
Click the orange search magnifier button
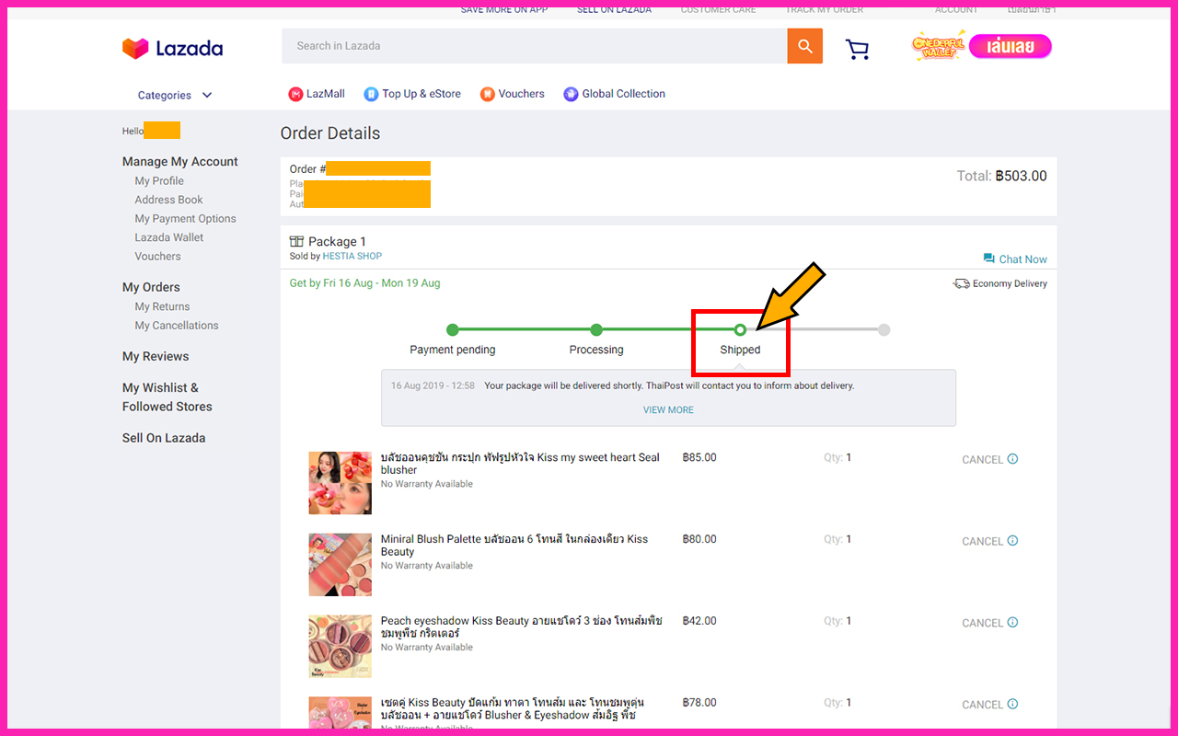point(804,46)
